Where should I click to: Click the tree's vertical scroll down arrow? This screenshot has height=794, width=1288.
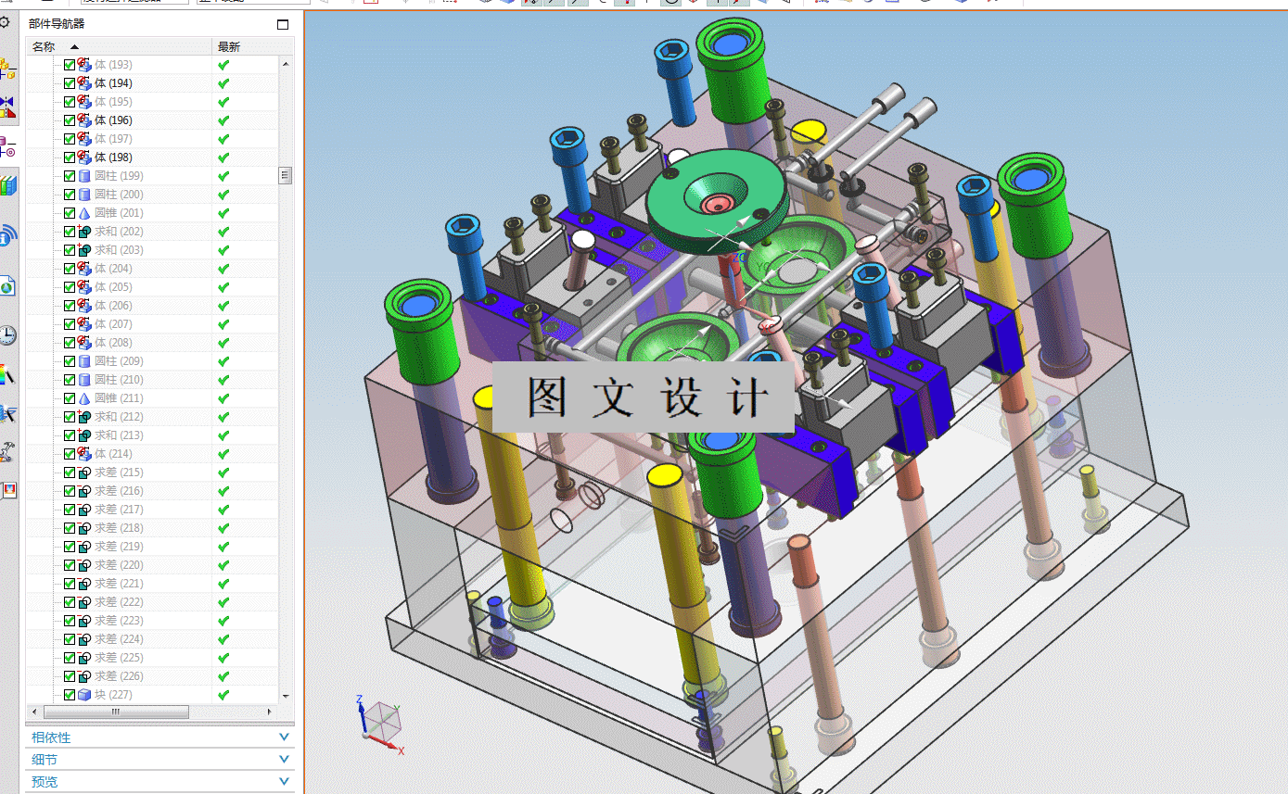286,696
